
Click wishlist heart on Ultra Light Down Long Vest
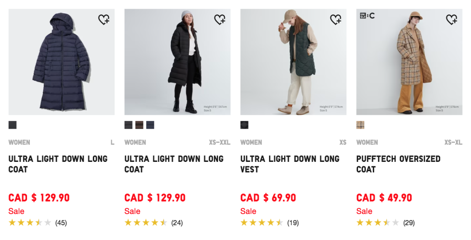click(335, 20)
